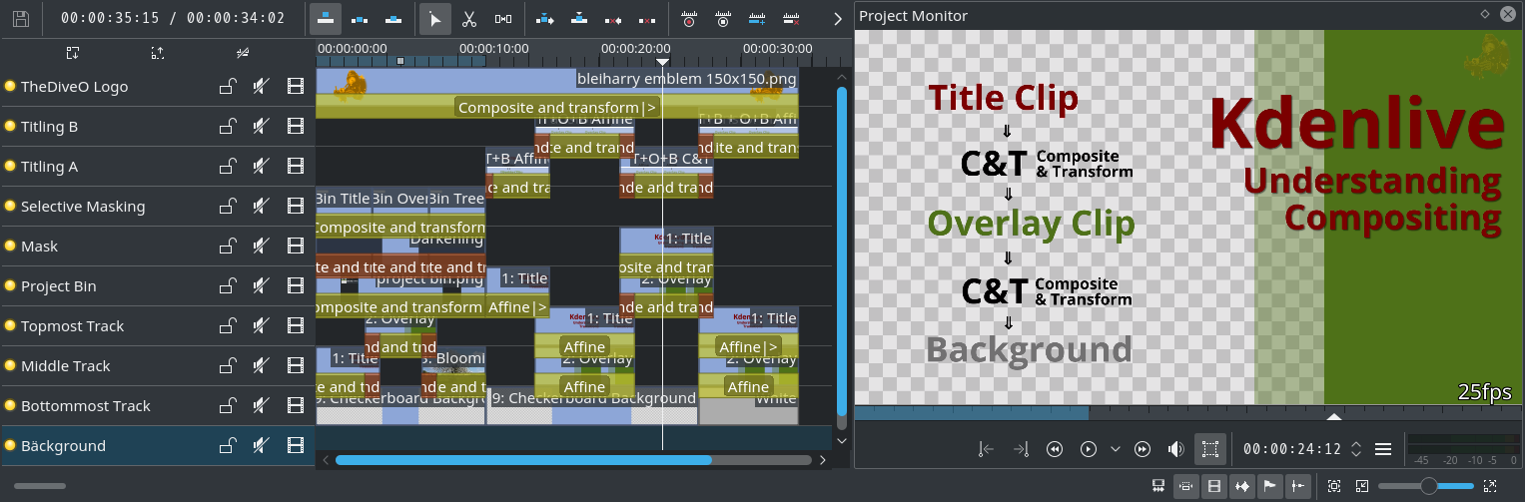This screenshot has height=502, width=1525.
Task: Click Project Monitor set zone end icon
Action: [1021, 449]
